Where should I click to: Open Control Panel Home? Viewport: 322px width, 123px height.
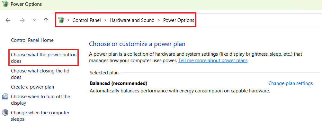tap(32, 40)
